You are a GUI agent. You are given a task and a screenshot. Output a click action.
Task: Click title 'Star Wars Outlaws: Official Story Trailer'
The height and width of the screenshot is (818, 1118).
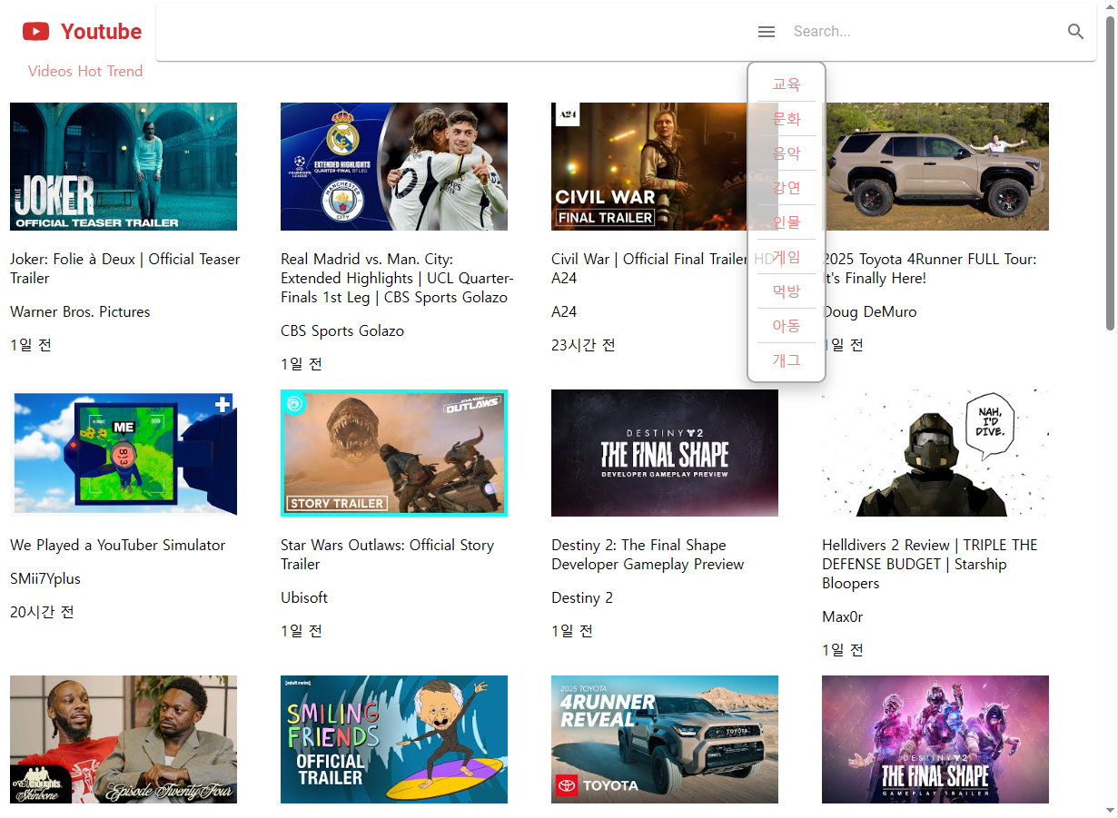coord(388,555)
